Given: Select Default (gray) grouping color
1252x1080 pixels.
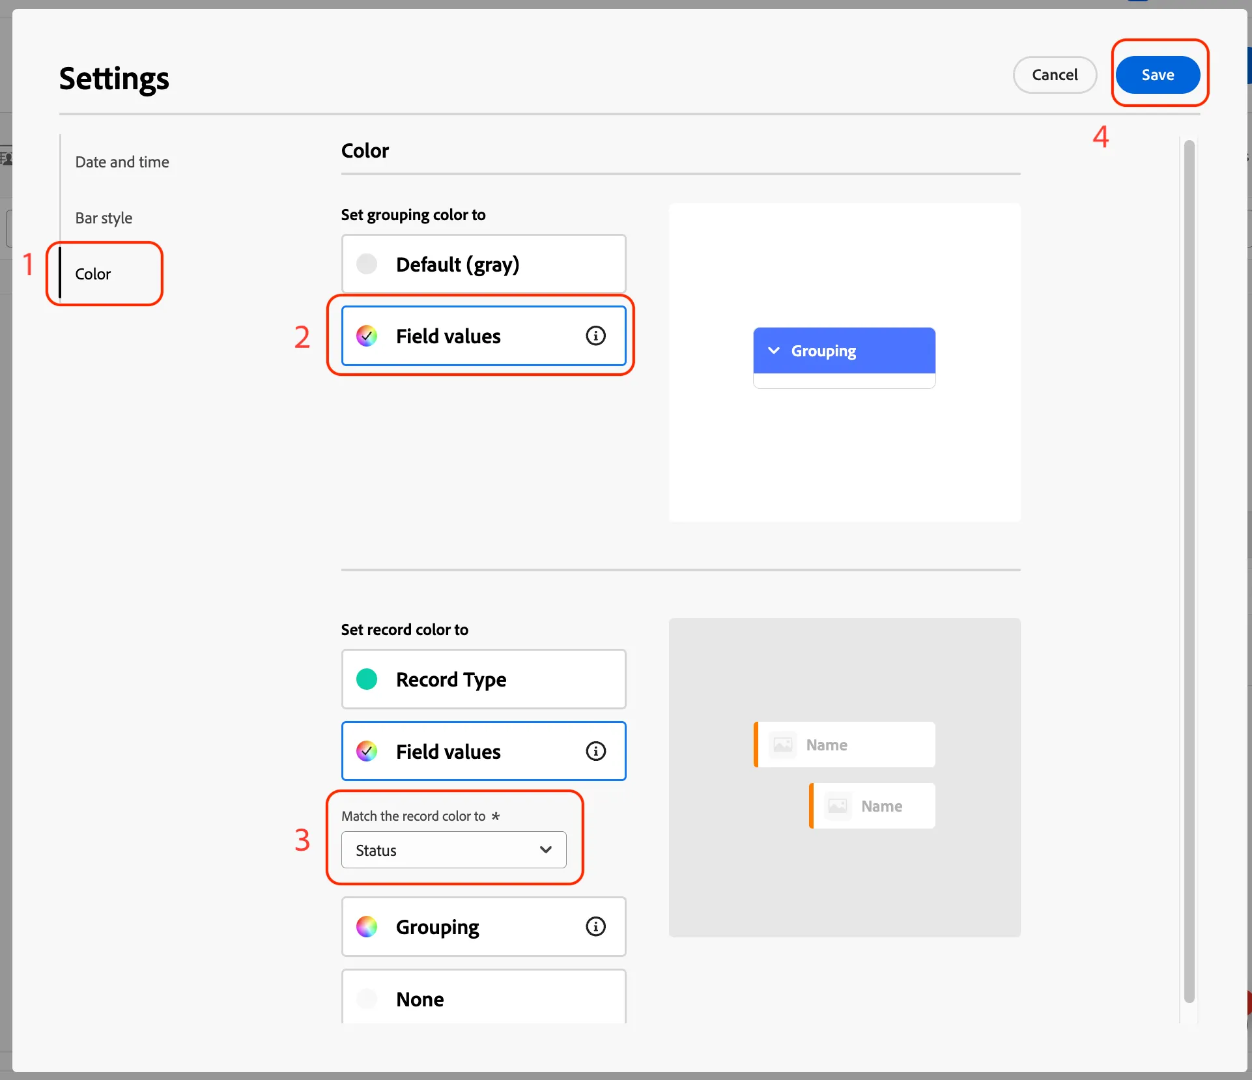Looking at the screenshot, I should click(483, 264).
